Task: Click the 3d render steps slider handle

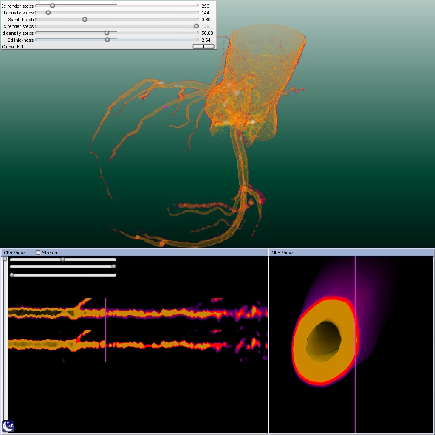Action: click(52, 6)
